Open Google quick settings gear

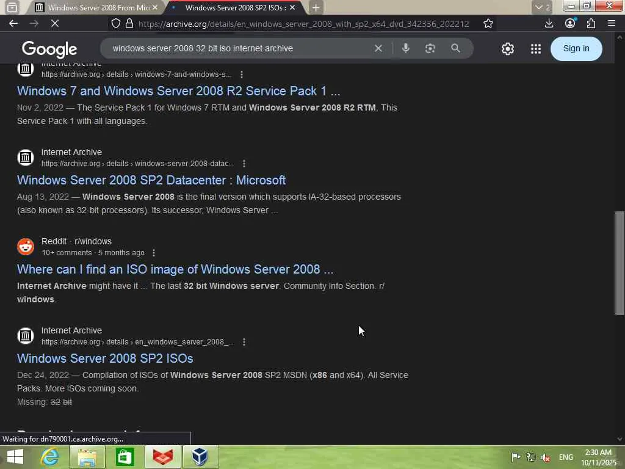[507, 49]
